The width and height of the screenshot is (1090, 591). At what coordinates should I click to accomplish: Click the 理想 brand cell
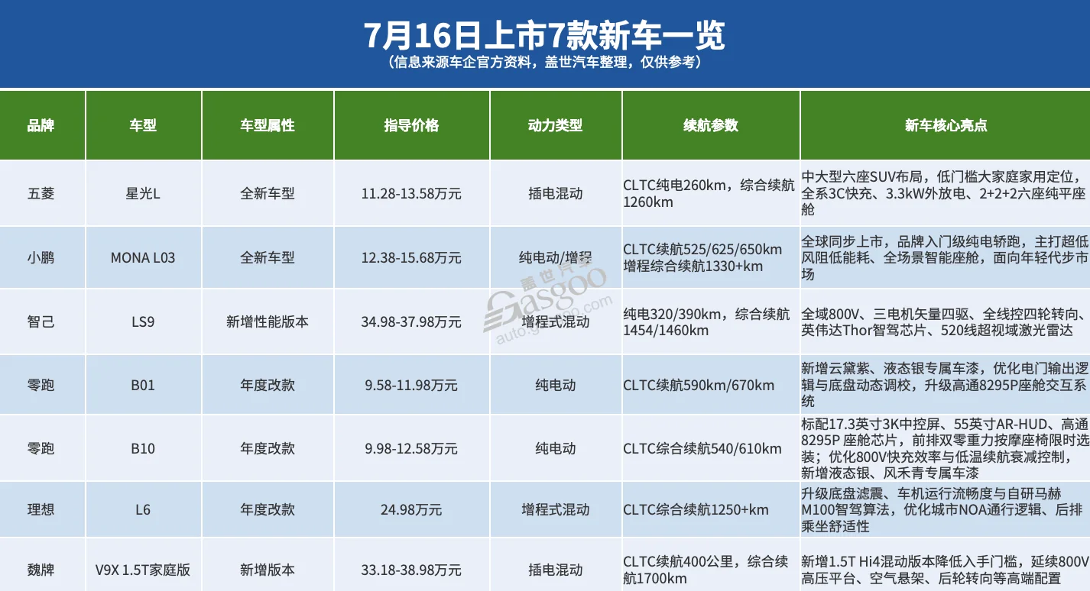point(41,509)
